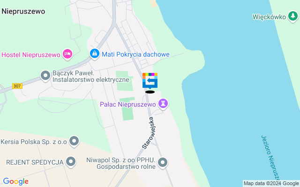Screen dimensions: 300x187
Task: Open the Kersia Polska Sp. z o.o pin
Action: [x=74, y=141]
